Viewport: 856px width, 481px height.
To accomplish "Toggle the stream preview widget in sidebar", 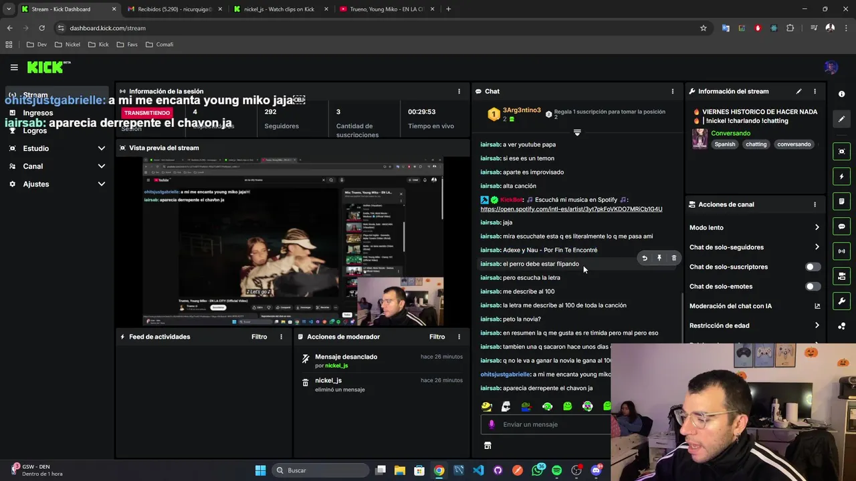I will click(x=842, y=152).
